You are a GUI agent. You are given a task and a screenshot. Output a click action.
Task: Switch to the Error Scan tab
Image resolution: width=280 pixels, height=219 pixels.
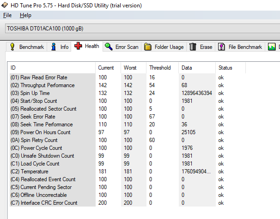122,47
